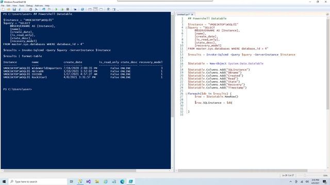
Task: Click the $row.SQLInstance = $db line
Action: (213, 103)
